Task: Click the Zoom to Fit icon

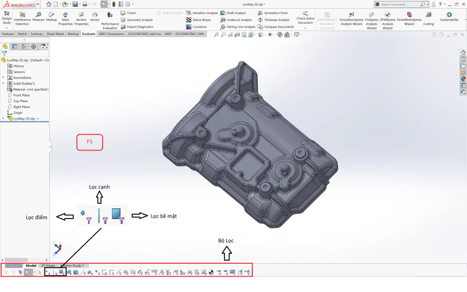Action: pyautogui.click(x=216, y=35)
